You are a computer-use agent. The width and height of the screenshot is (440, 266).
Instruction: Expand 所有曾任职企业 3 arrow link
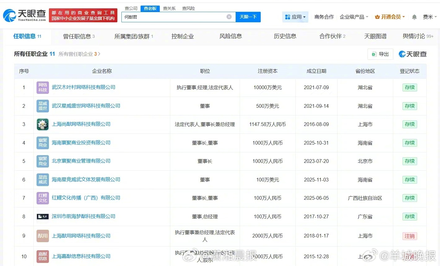point(80,54)
